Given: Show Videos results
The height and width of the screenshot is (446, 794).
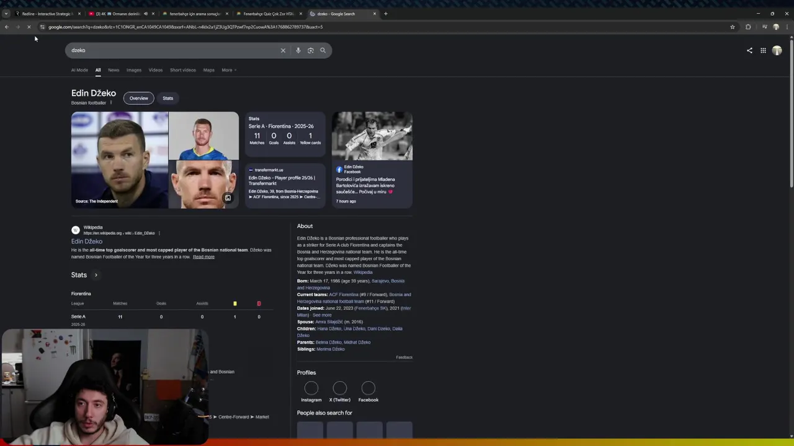Looking at the screenshot, I should (156, 70).
